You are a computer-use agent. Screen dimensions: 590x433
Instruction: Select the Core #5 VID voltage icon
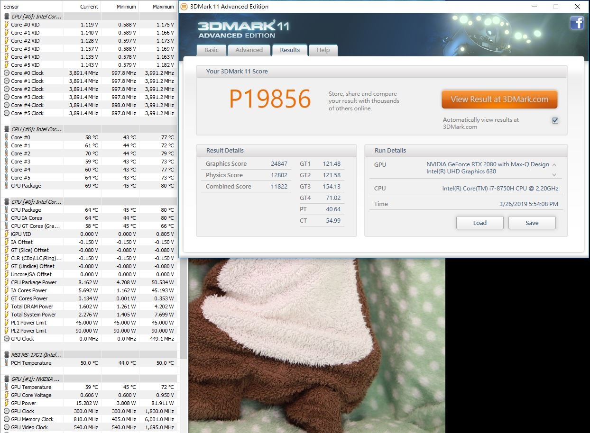pyautogui.click(x=7, y=65)
